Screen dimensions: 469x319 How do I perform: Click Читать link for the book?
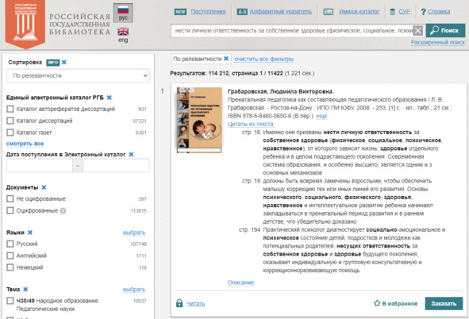196,304
